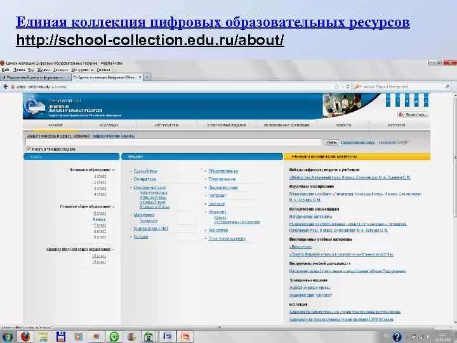Open the Закладки menu
The height and width of the screenshot is (343, 457).
(61, 70)
